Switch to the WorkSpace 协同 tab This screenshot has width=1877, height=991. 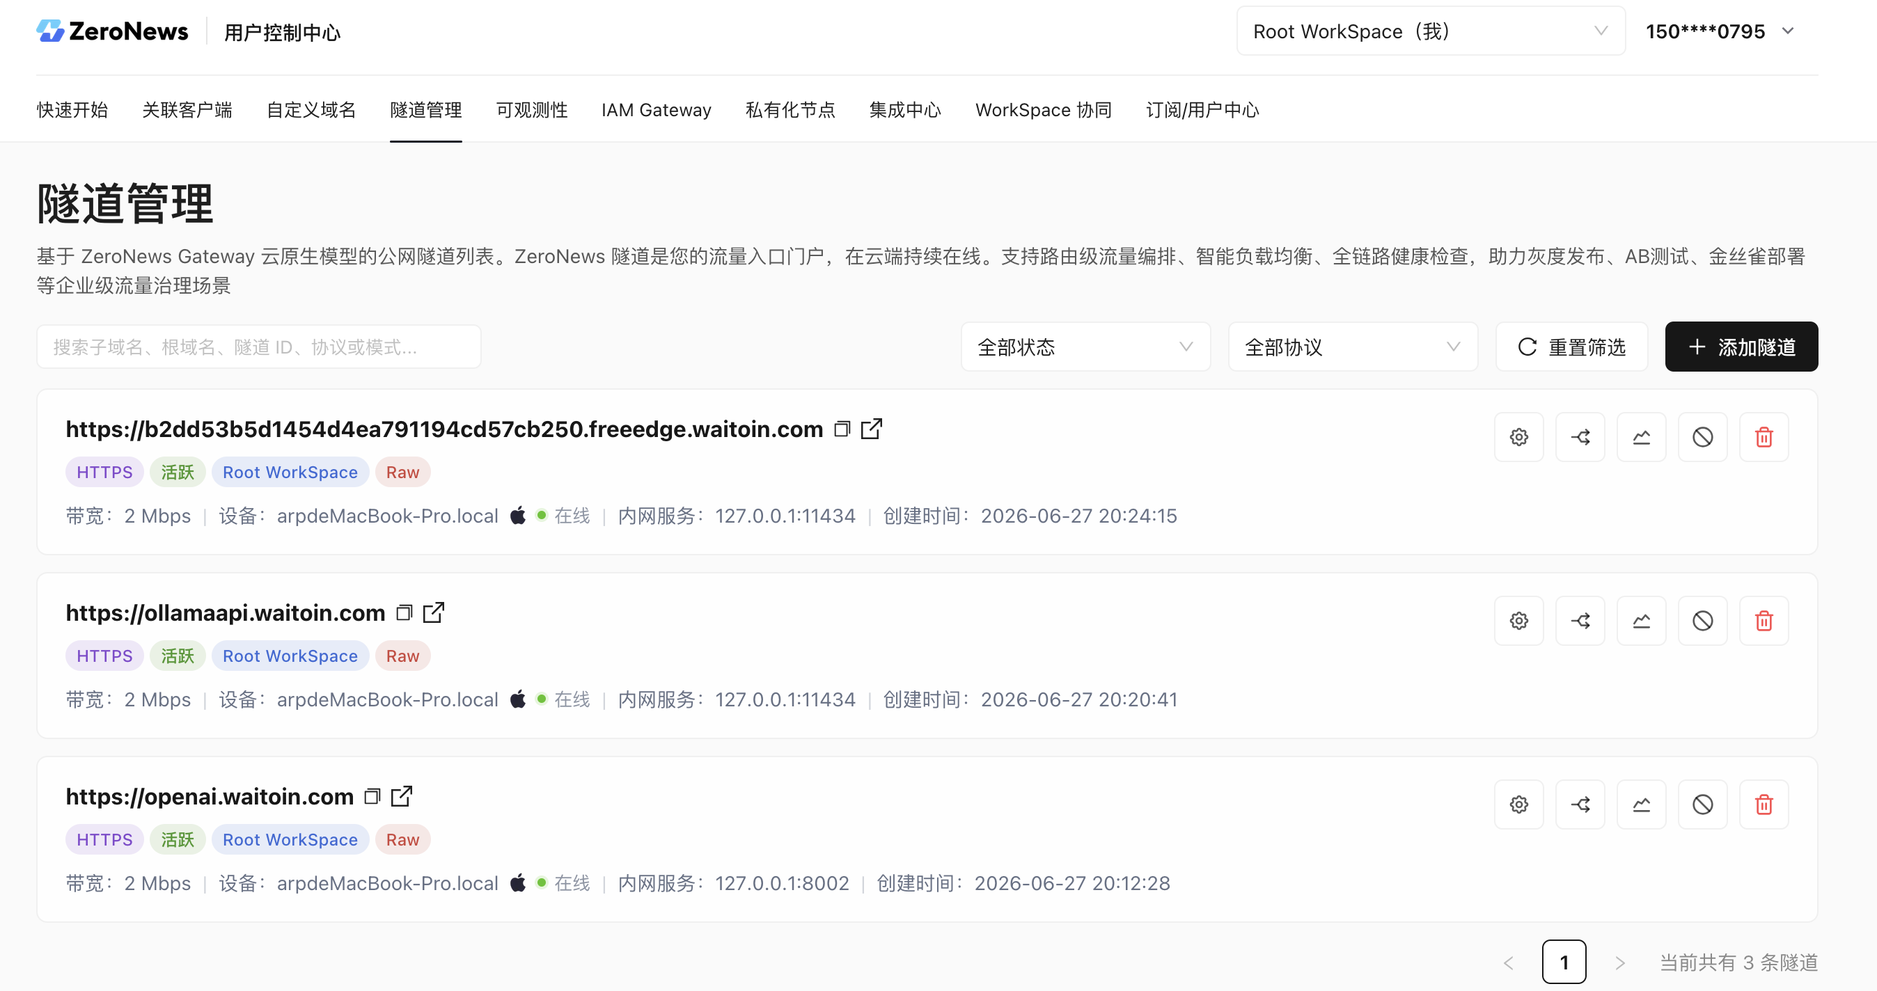[x=1044, y=110]
